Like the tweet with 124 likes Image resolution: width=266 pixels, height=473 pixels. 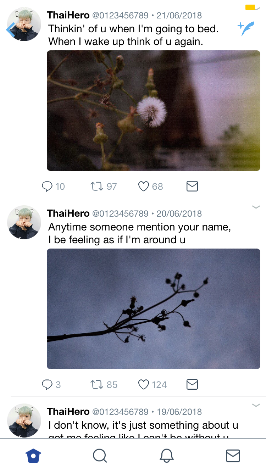click(143, 384)
